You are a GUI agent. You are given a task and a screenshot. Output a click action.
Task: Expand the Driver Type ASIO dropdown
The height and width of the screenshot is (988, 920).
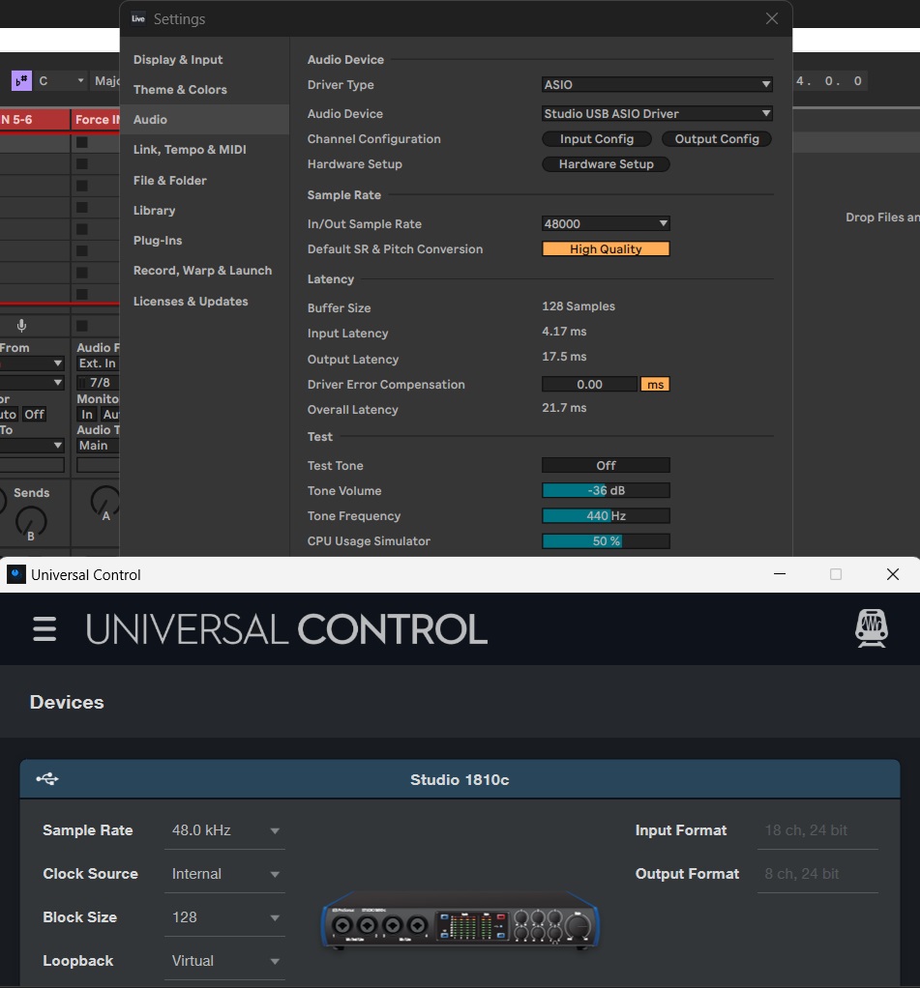tap(657, 85)
